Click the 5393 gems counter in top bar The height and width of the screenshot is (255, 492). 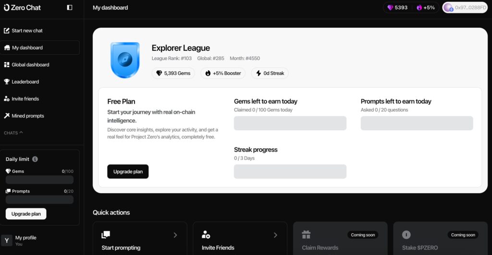coord(397,8)
